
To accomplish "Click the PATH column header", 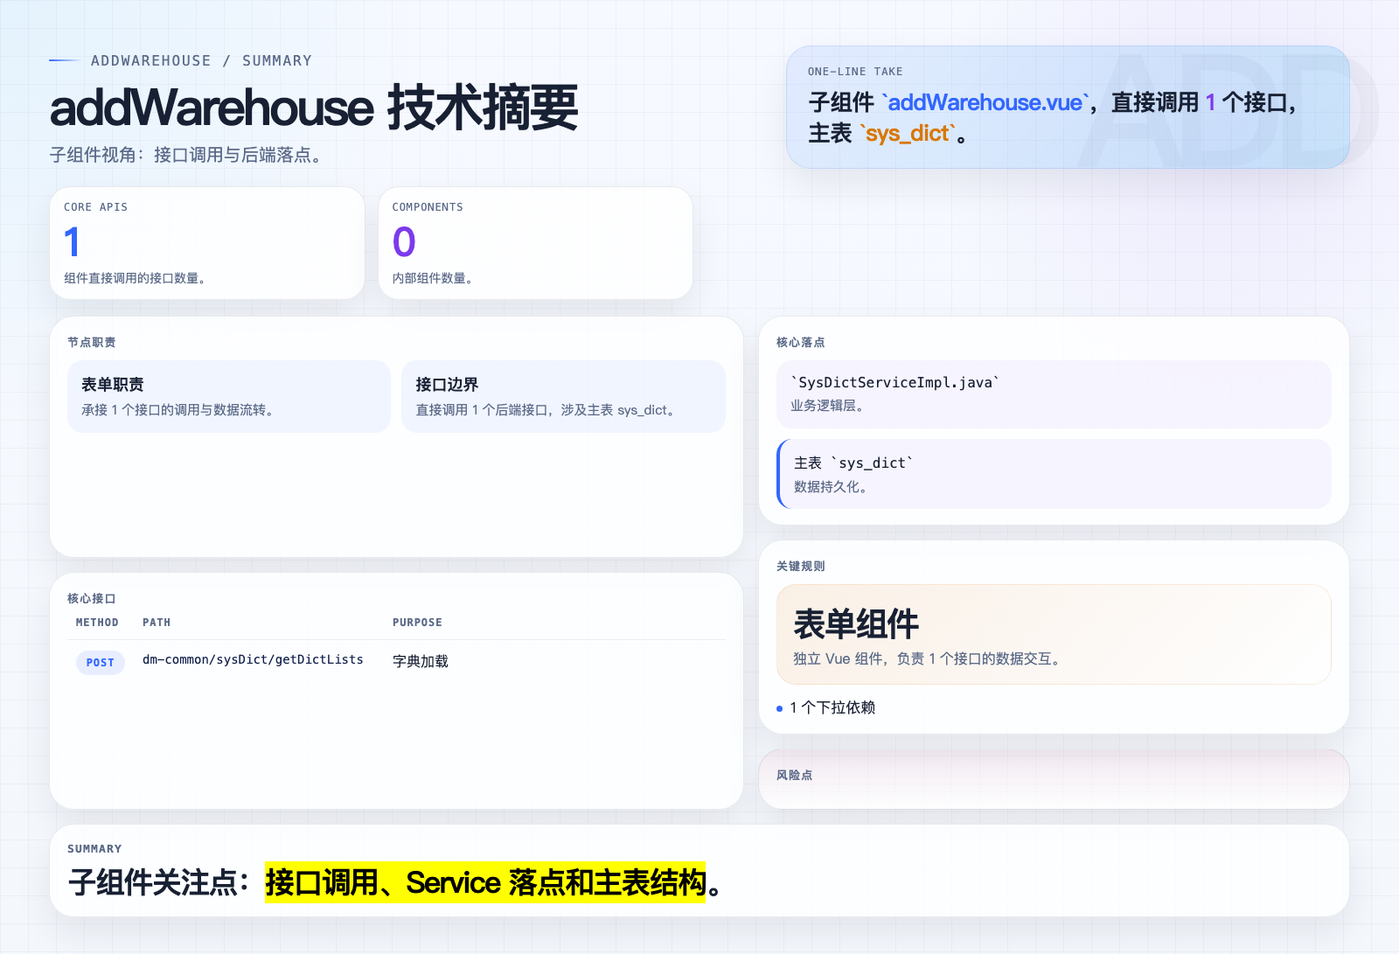I will pos(157,623).
